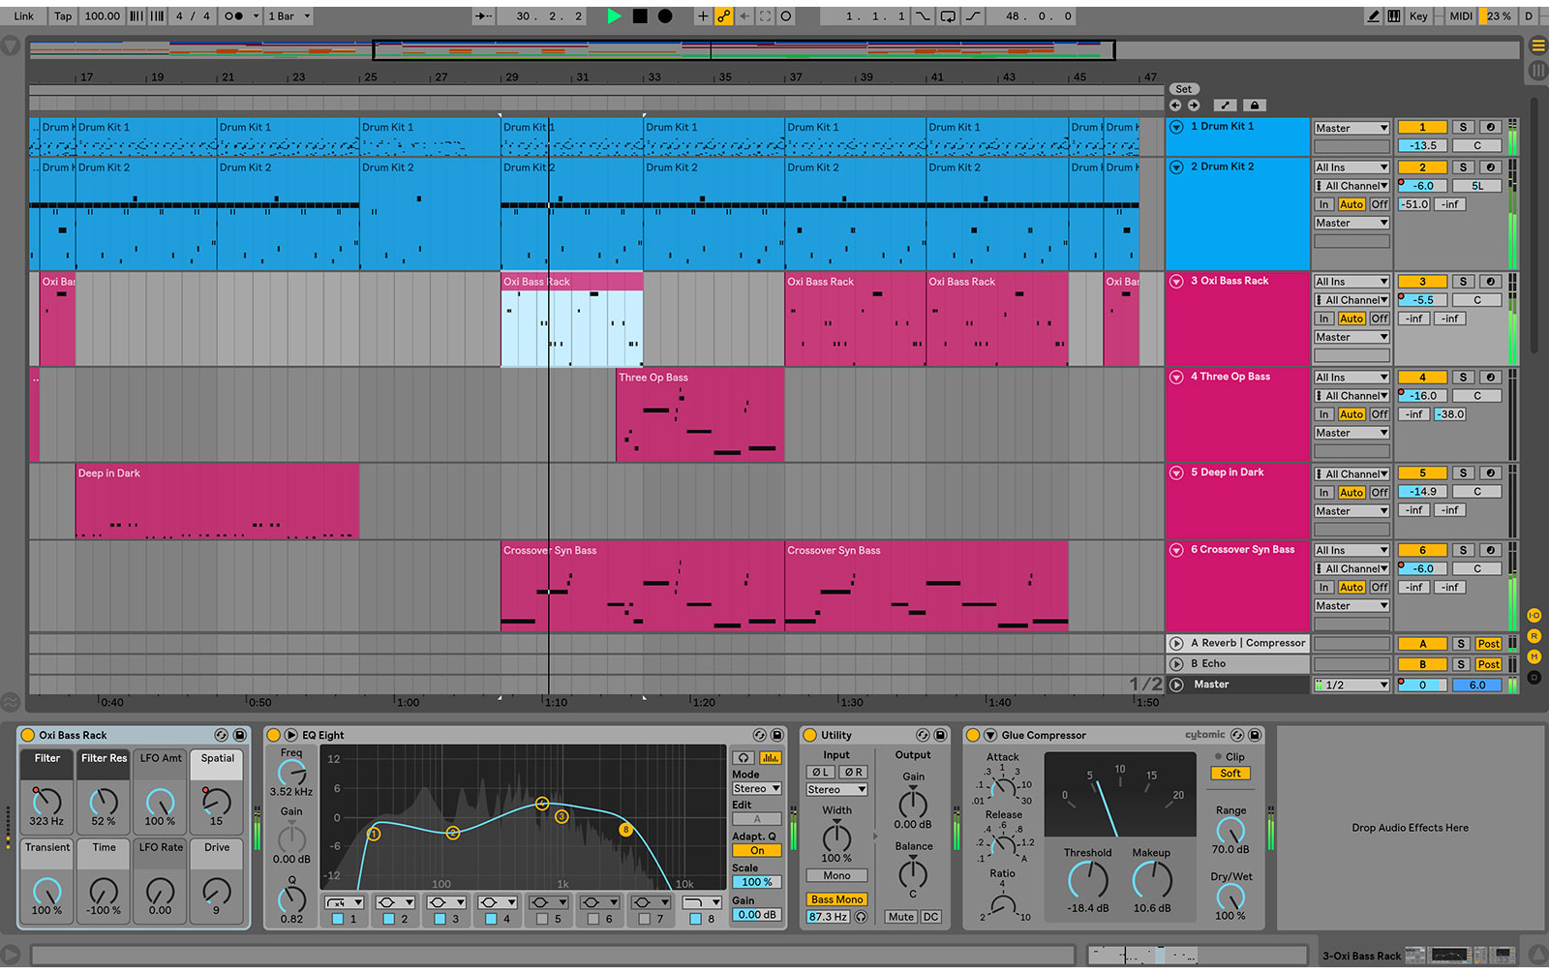Click Mute button in Utility
1549x975 pixels.
[x=900, y=918]
